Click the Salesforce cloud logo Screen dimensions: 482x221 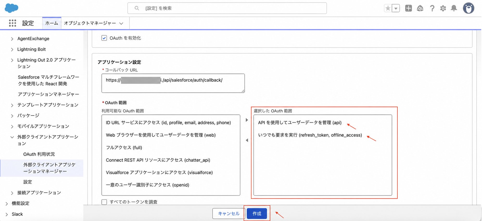point(11,8)
